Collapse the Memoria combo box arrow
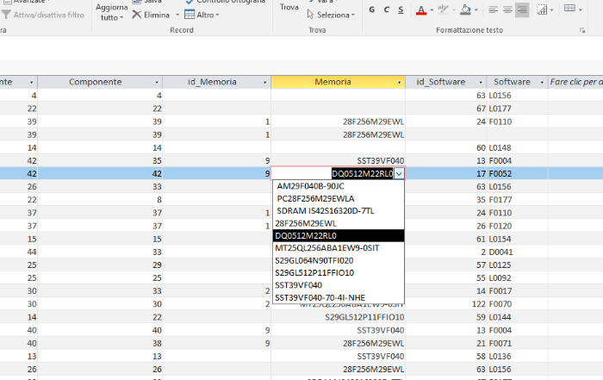The image size is (603, 380). pos(399,174)
